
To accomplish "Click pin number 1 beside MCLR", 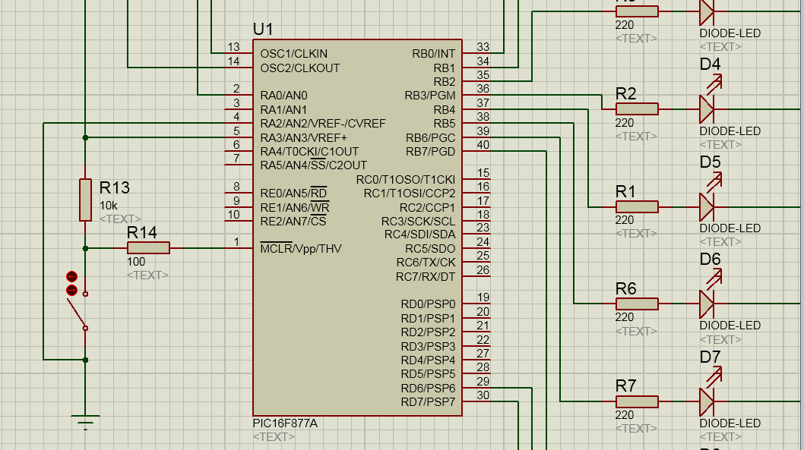I will pos(236,241).
